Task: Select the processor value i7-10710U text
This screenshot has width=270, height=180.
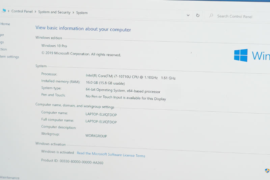Action: click(131, 76)
